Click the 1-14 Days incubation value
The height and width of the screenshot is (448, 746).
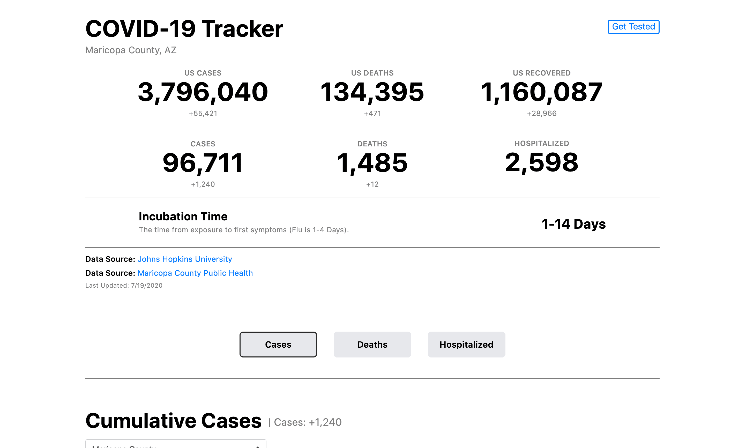574,224
